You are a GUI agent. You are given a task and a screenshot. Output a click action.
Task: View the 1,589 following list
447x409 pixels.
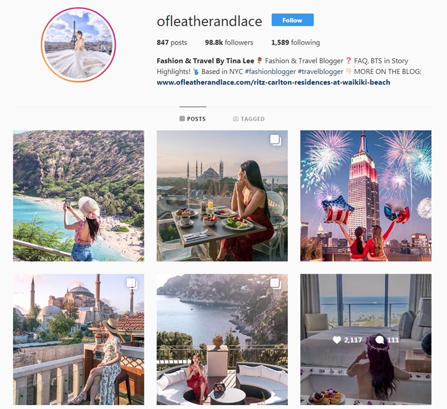coord(295,42)
